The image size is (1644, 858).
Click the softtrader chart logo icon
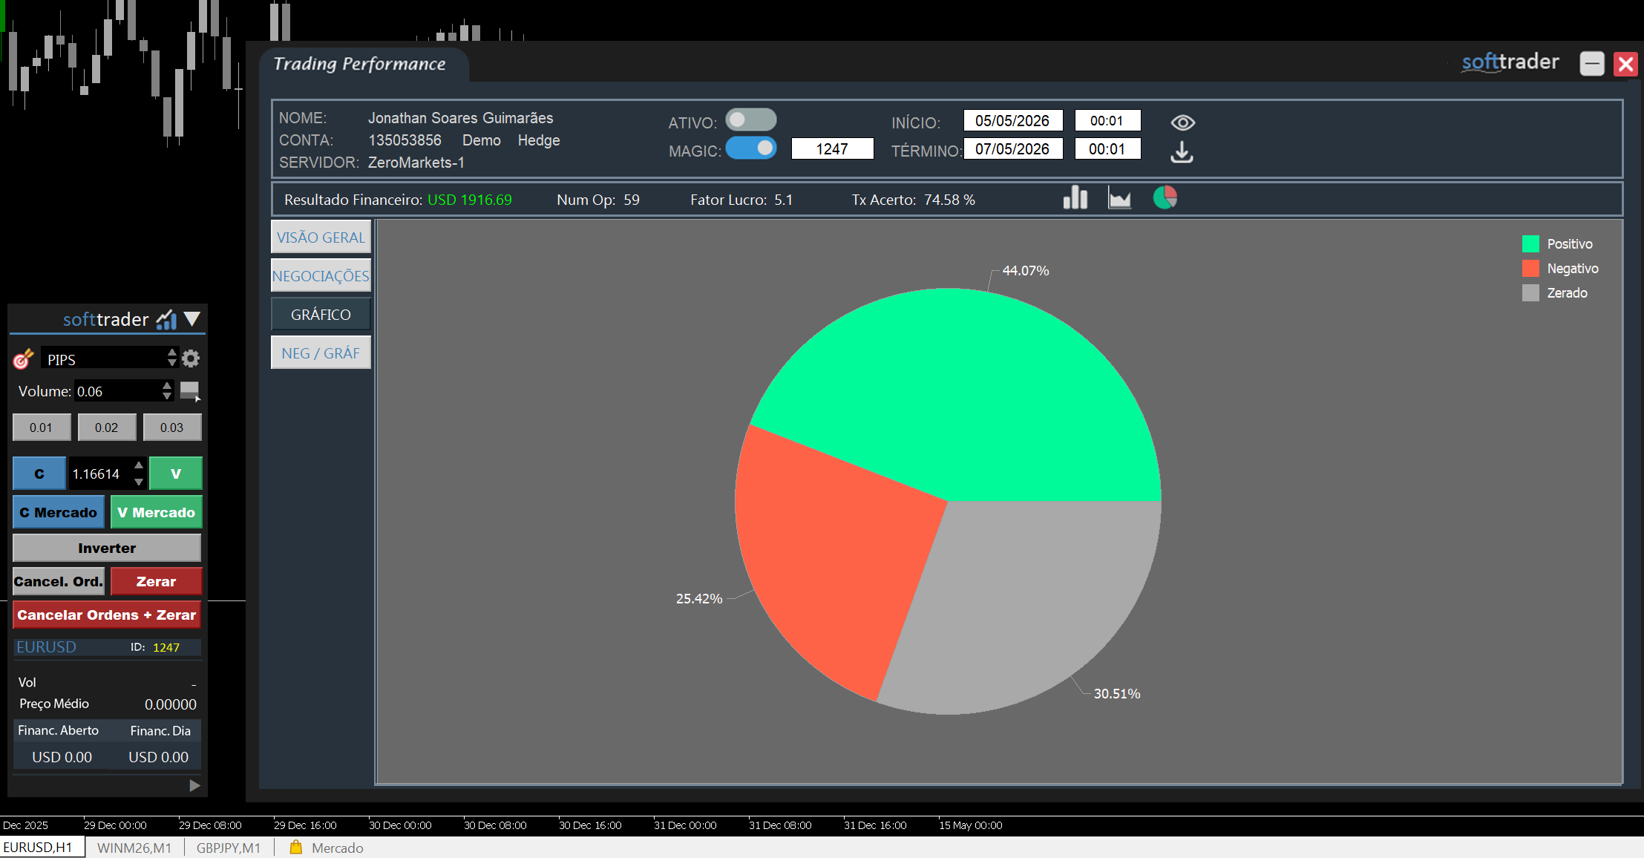coord(166,319)
